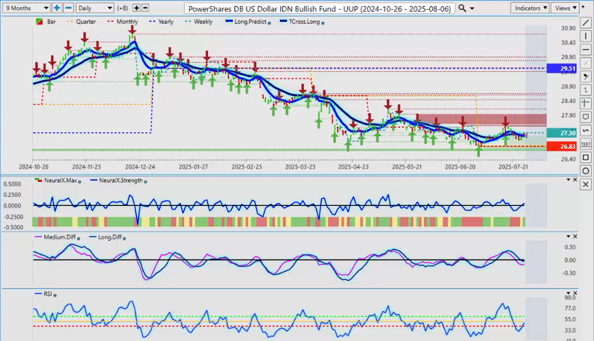This screenshot has width=594, height=341.
Task: Select the circle drawing tool
Action: 585,170
